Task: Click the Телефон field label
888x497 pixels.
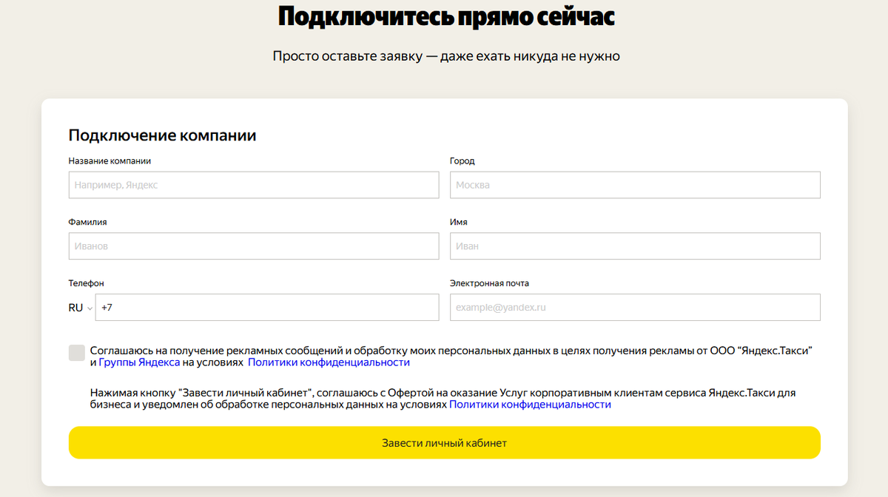Action: (x=86, y=283)
